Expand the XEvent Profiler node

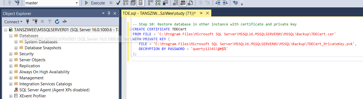coord(11,96)
